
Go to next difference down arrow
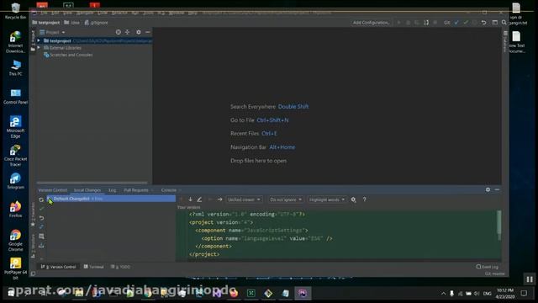tap(190, 199)
